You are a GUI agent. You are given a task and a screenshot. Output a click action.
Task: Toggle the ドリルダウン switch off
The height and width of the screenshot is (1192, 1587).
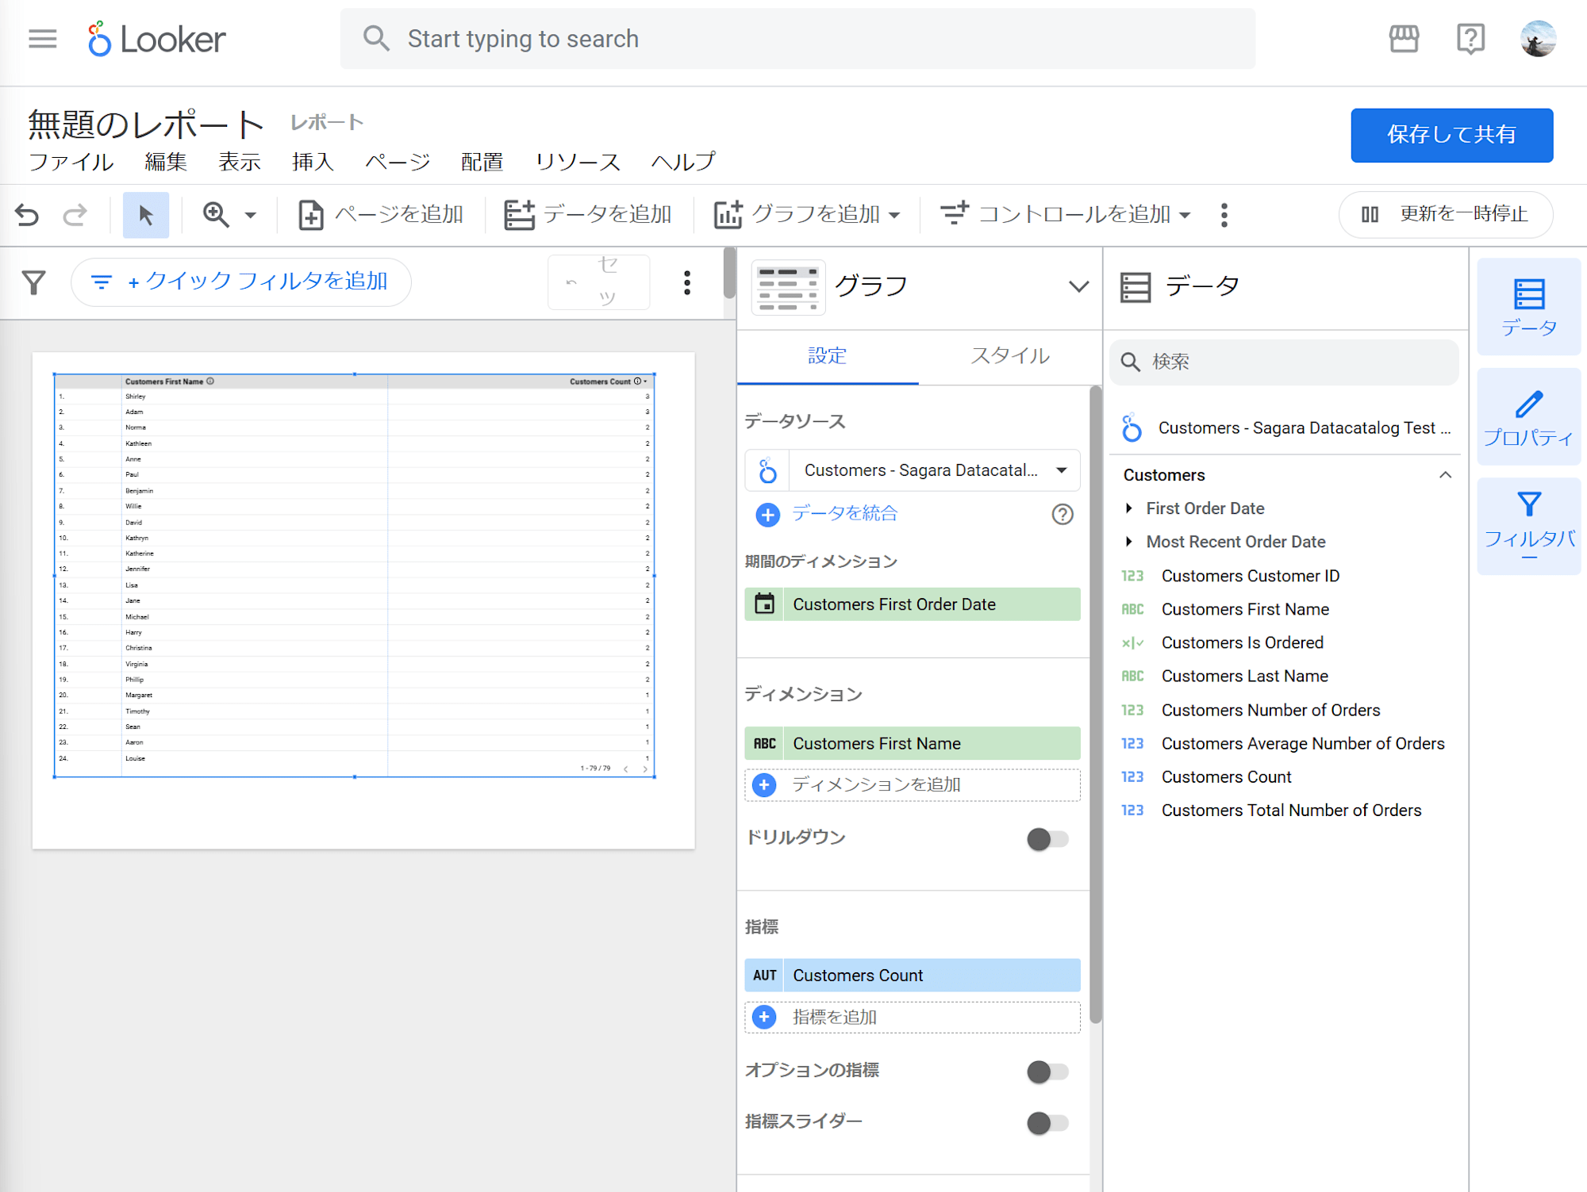point(1044,839)
